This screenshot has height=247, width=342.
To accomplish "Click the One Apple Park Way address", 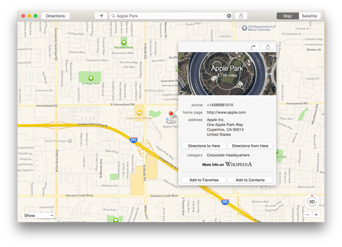I will click(x=225, y=125).
